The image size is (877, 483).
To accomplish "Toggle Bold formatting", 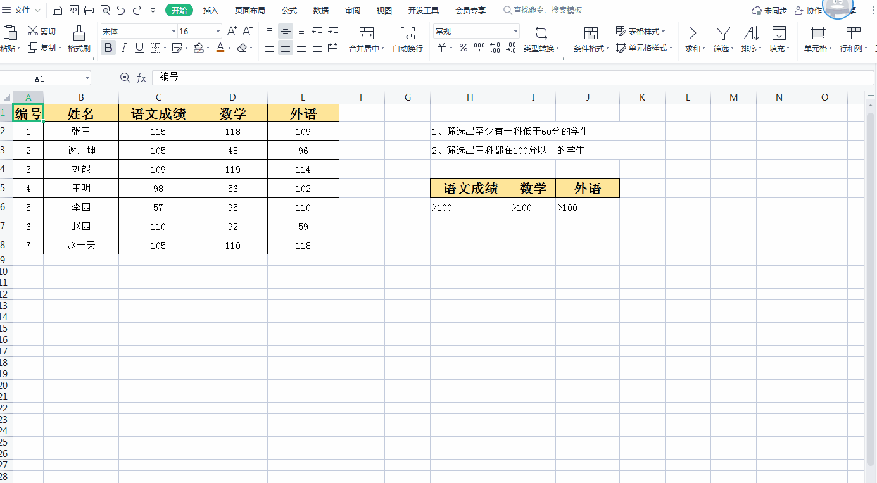I will pyautogui.click(x=108, y=47).
